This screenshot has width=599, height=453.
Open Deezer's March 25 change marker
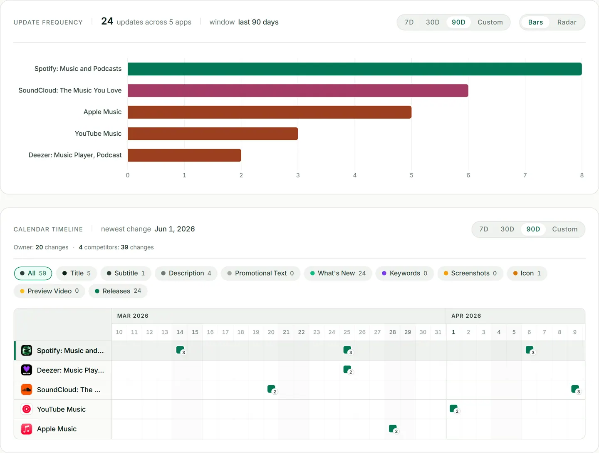pos(348,370)
